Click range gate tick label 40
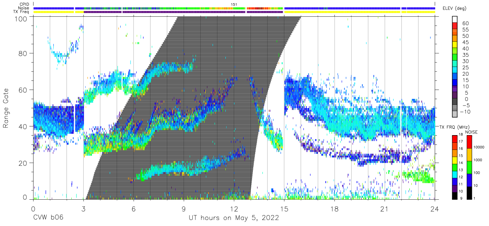Viewport: 489px width, 226px height. coord(23,126)
